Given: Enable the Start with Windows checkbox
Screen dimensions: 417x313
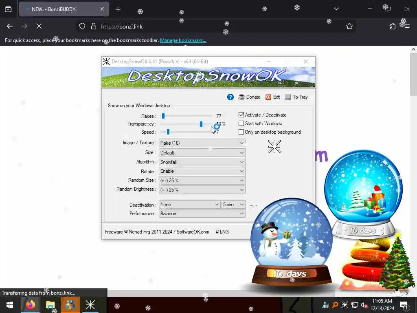Looking at the screenshot, I should coord(241,123).
